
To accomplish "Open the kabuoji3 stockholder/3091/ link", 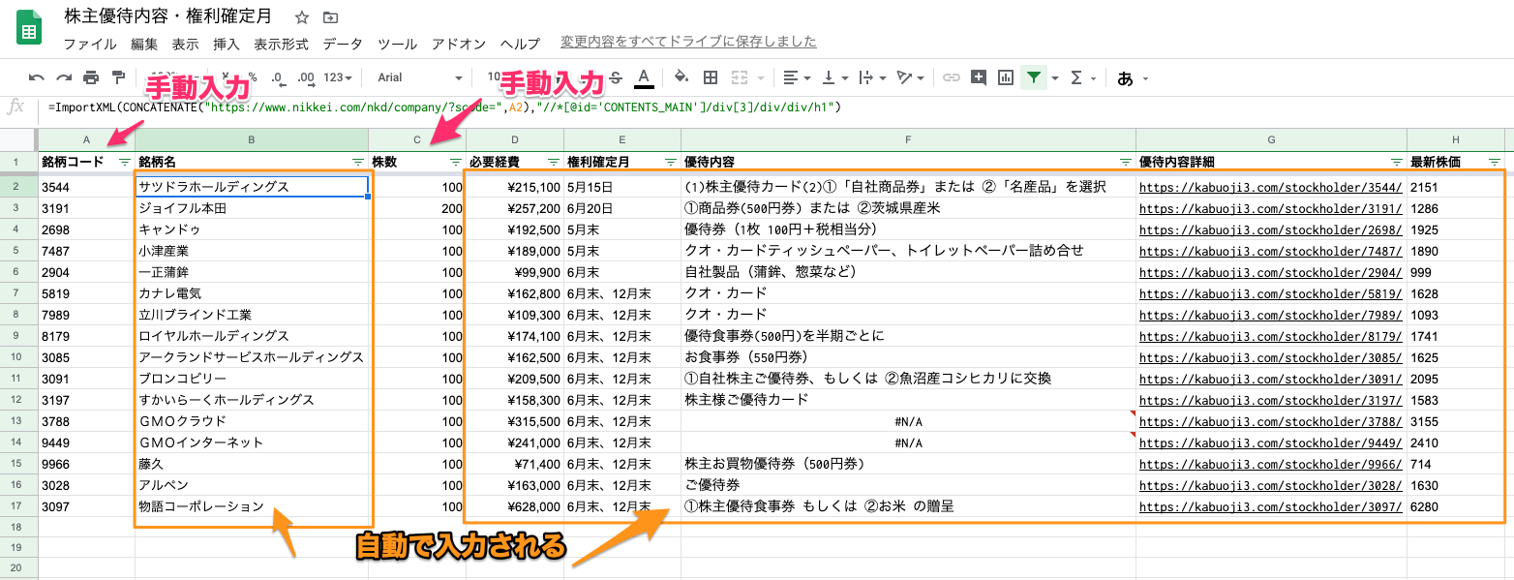I will pos(1270,379).
